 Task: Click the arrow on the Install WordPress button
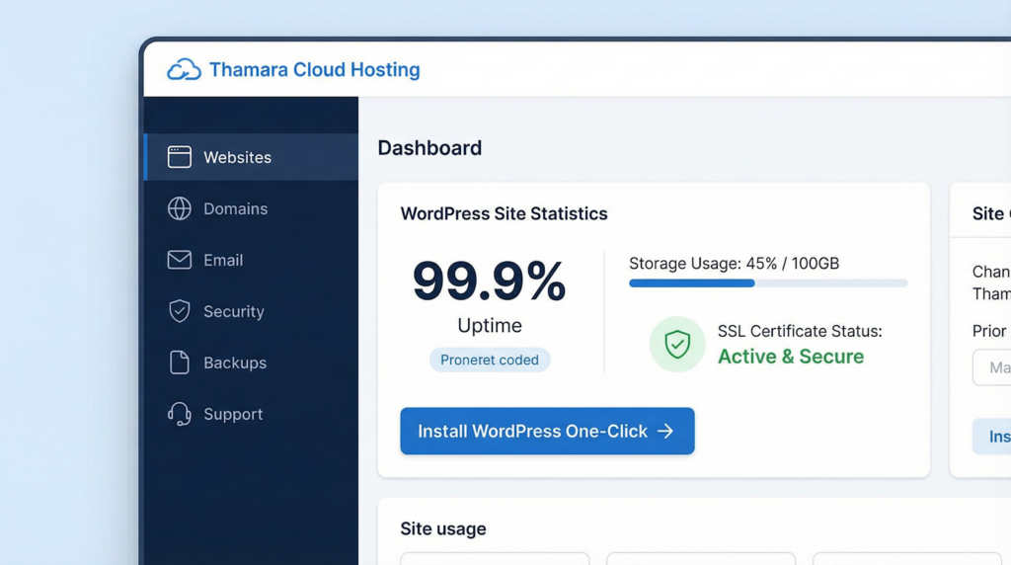665,431
